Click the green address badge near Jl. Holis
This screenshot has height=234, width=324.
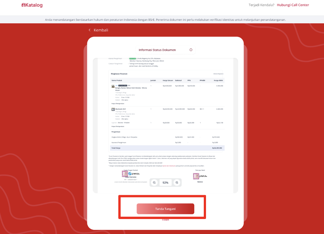coord(132,59)
